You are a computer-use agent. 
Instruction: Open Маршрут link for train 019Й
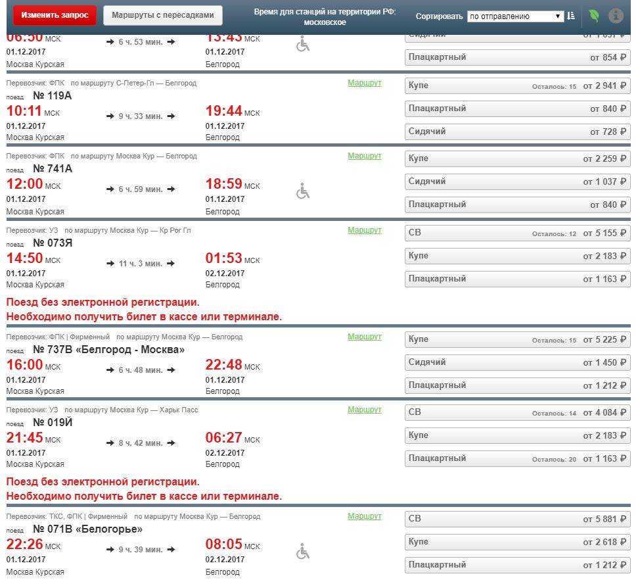pyautogui.click(x=365, y=410)
